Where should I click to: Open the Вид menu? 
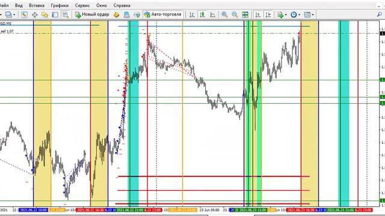[19, 5]
